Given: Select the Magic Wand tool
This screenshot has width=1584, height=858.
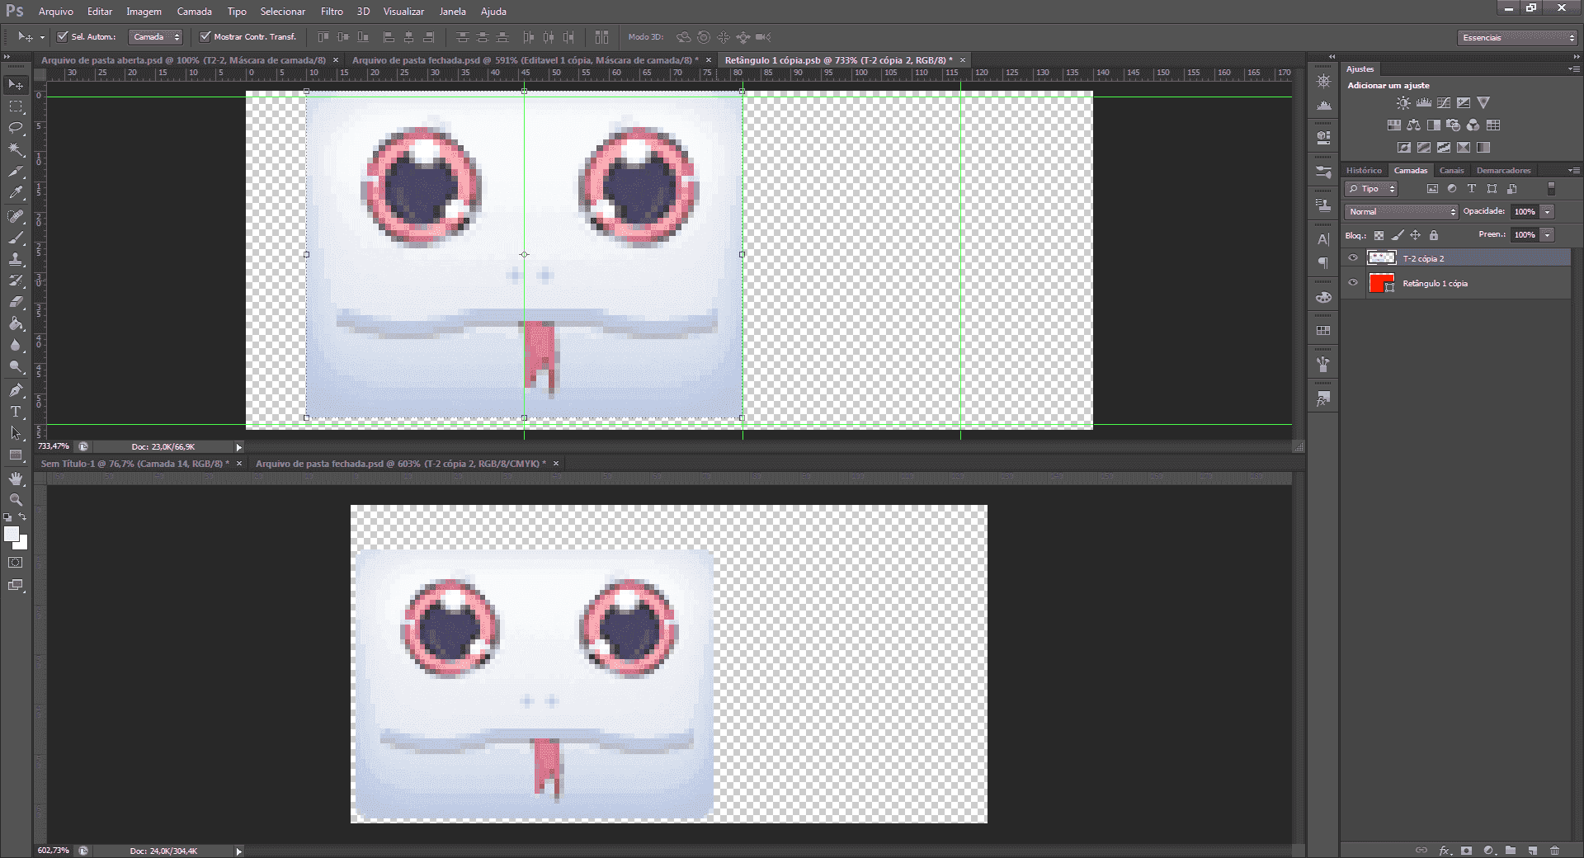Looking at the screenshot, I should 16,149.
